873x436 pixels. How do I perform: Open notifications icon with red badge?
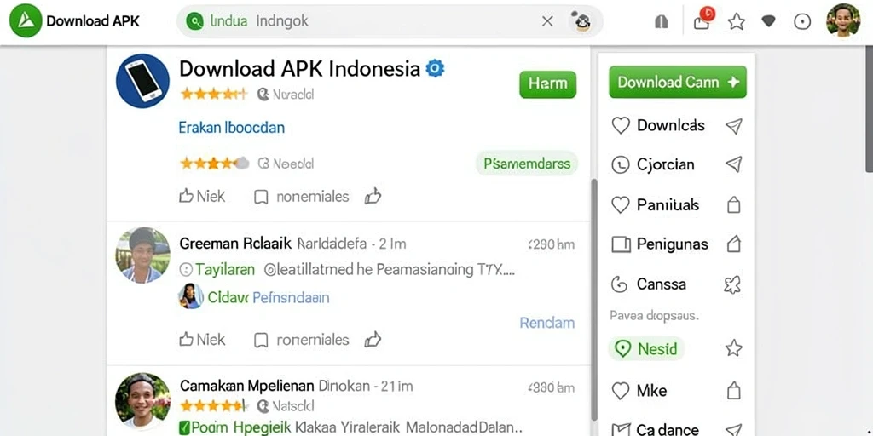702,19
